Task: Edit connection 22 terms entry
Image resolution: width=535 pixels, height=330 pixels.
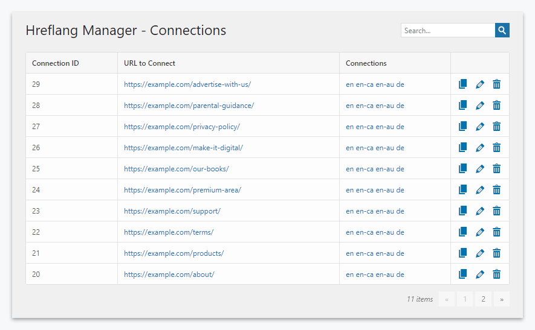Action: click(480, 232)
